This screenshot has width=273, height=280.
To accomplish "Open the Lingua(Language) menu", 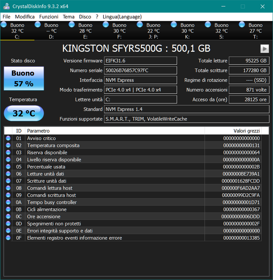I will click(x=122, y=17).
